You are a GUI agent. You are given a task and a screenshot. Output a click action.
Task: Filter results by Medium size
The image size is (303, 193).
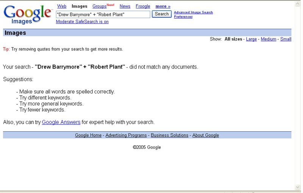(x=269, y=39)
